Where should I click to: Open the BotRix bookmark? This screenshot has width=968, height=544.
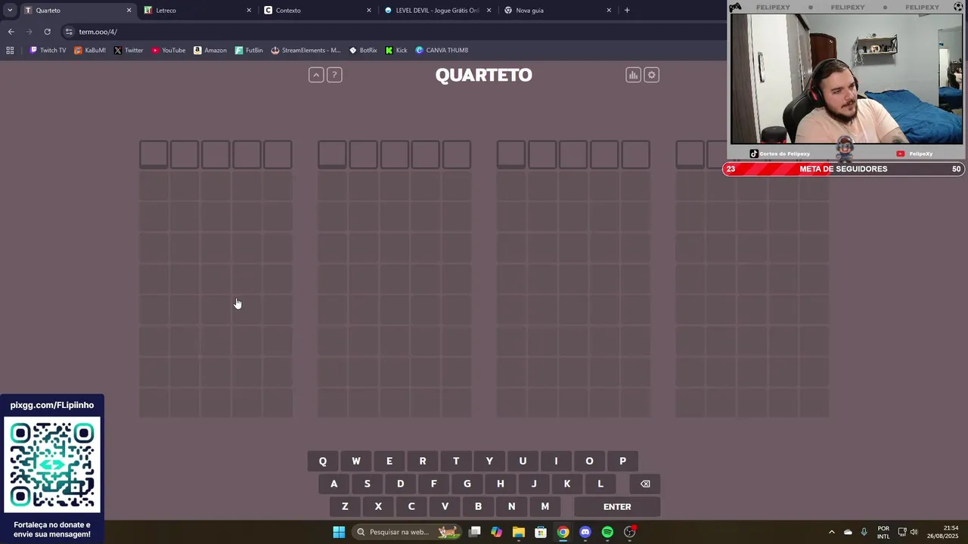pos(363,50)
